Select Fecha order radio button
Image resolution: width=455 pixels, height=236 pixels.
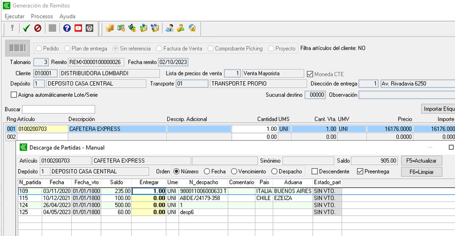pos(207,171)
